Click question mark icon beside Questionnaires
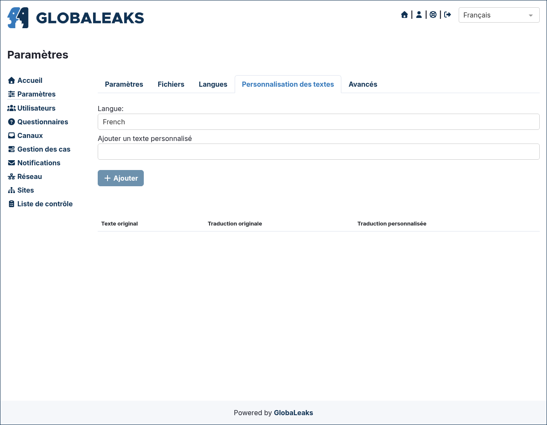This screenshot has height=425, width=547. coord(12,122)
